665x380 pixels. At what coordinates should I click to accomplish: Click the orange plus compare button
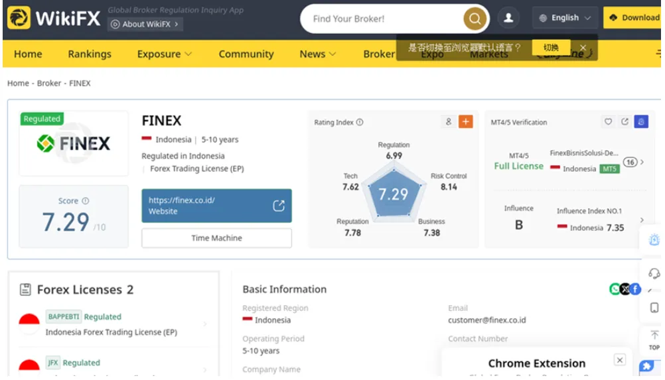click(465, 121)
